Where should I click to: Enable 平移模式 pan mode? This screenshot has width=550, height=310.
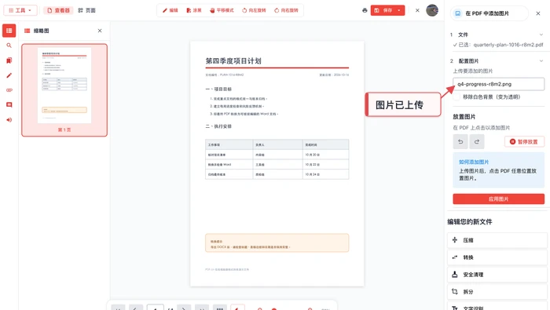pyautogui.click(x=222, y=10)
